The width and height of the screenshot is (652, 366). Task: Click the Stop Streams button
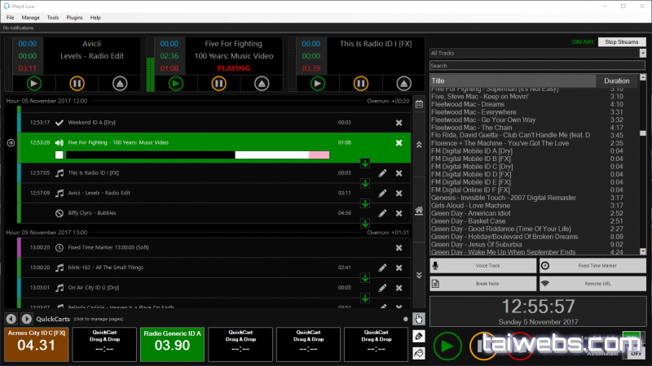621,41
